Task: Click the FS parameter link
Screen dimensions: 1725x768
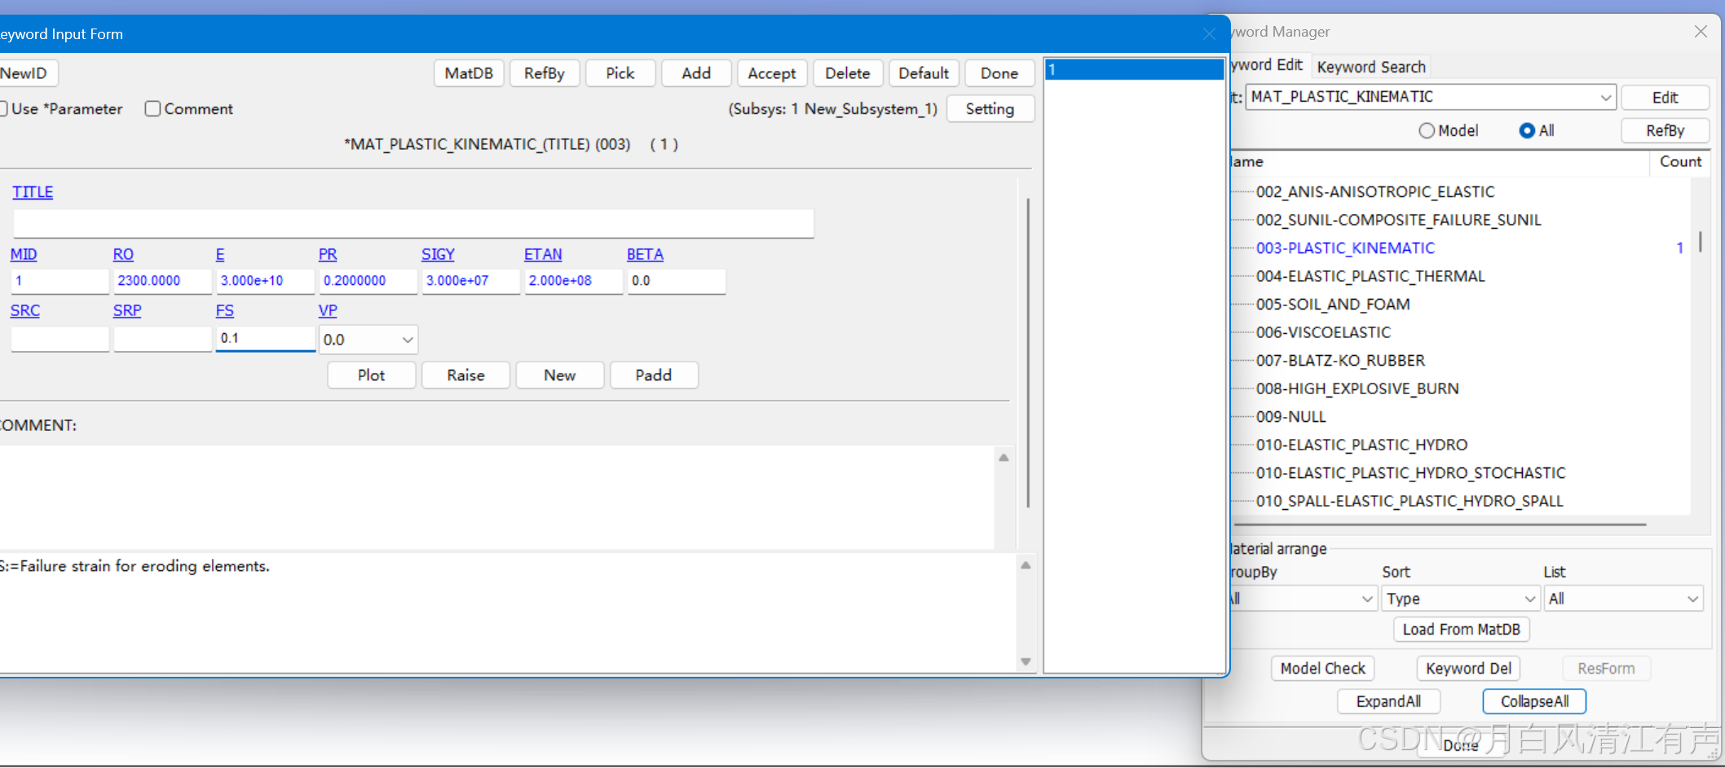Action: coord(225,310)
